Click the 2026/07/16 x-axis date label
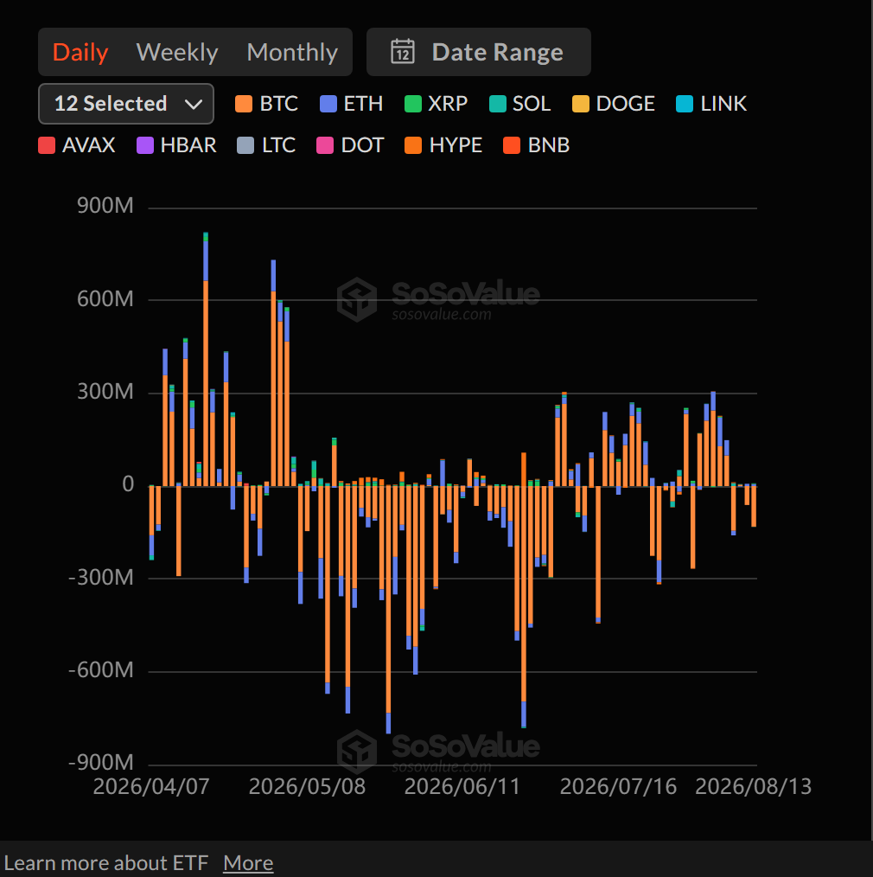The width and height of the screenshot is (873, 877). [618, 786]
